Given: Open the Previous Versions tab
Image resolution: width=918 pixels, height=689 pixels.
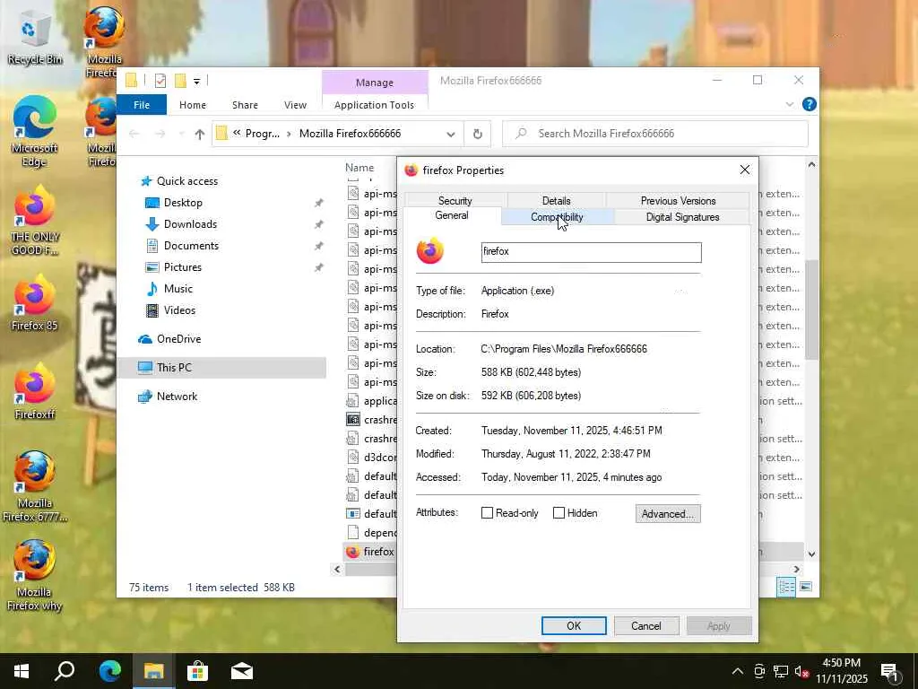Looking at the screenshot, I should pos(678,200).
